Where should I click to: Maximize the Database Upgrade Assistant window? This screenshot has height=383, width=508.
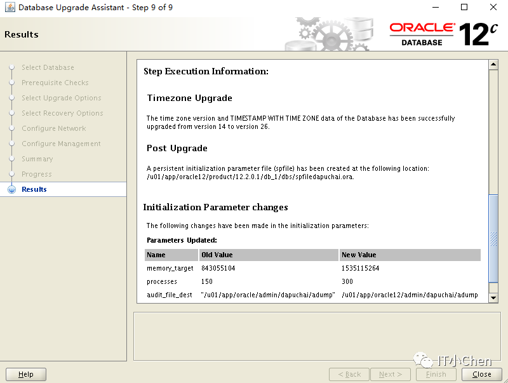(x=464, y=7)
